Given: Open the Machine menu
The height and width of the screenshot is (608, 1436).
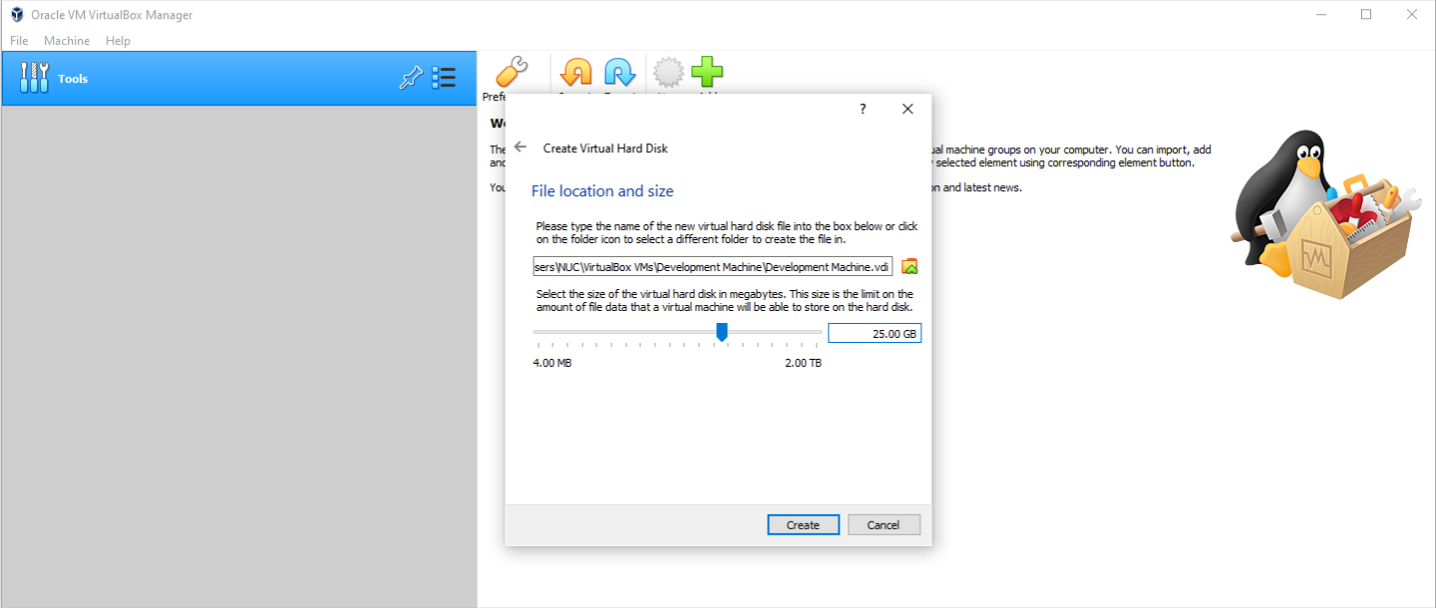Looking at the screenshot, I should (x=67, y=41).
